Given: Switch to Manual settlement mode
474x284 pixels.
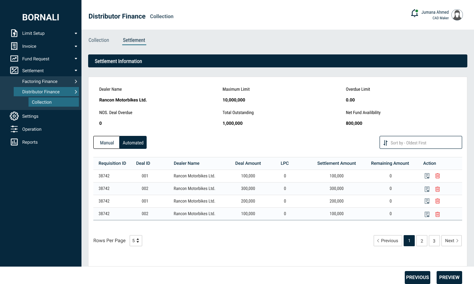Looking at the screenshot, I should click(x=107, y=143).
